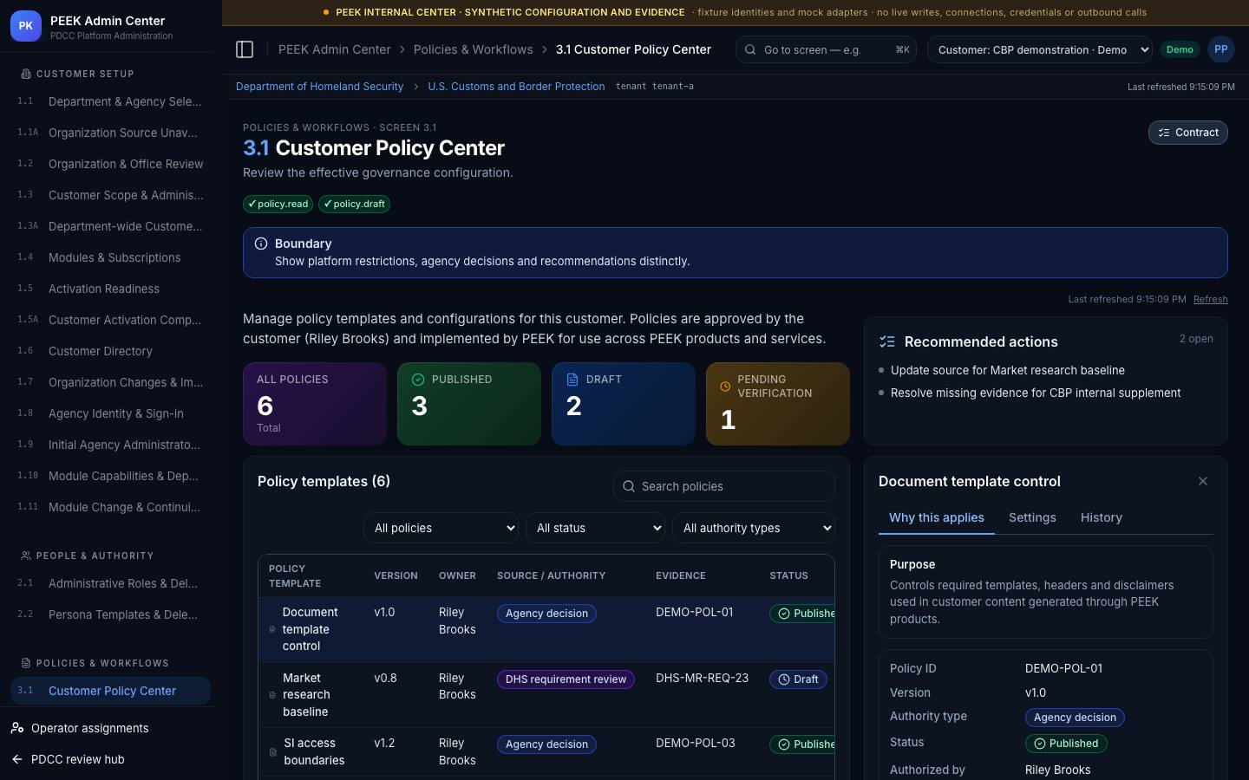
Task: Select the Published summary card
Action: pyautogui.click(x=469, y=404)
